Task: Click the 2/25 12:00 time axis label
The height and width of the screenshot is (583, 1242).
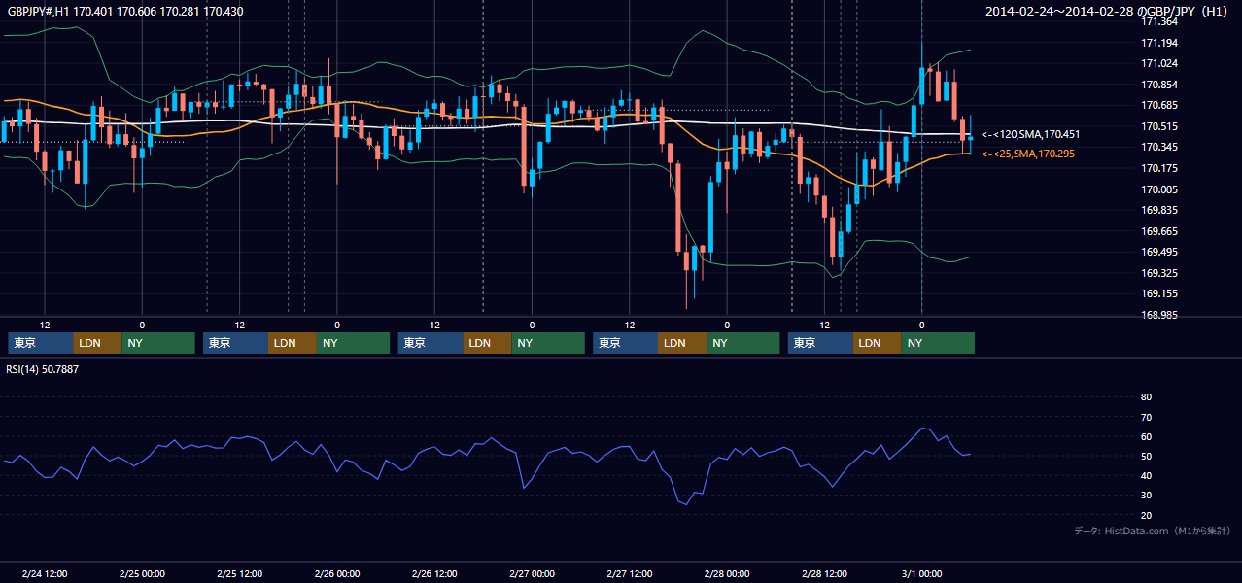Action: pyautogui.click(x=239, y=574)
